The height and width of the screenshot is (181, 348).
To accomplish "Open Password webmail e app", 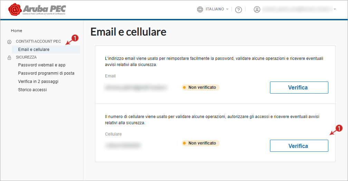I will click(42, 65).
